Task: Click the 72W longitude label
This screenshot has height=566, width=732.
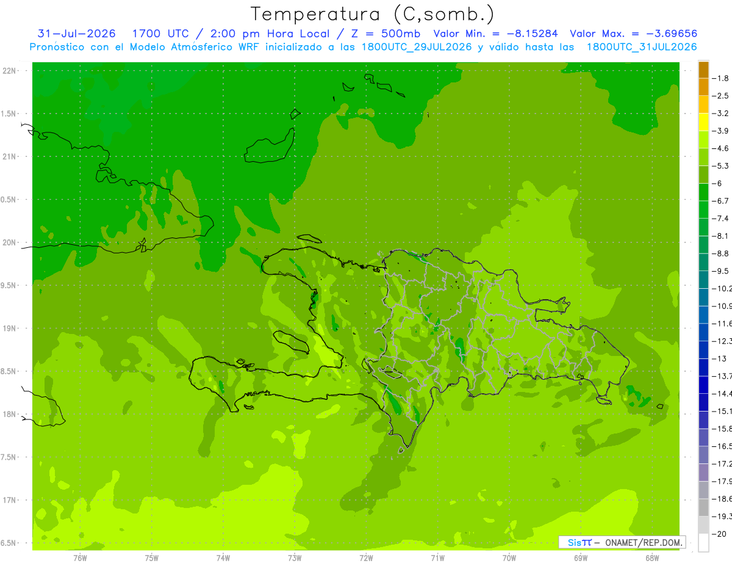Action: [x=366, y=557]
